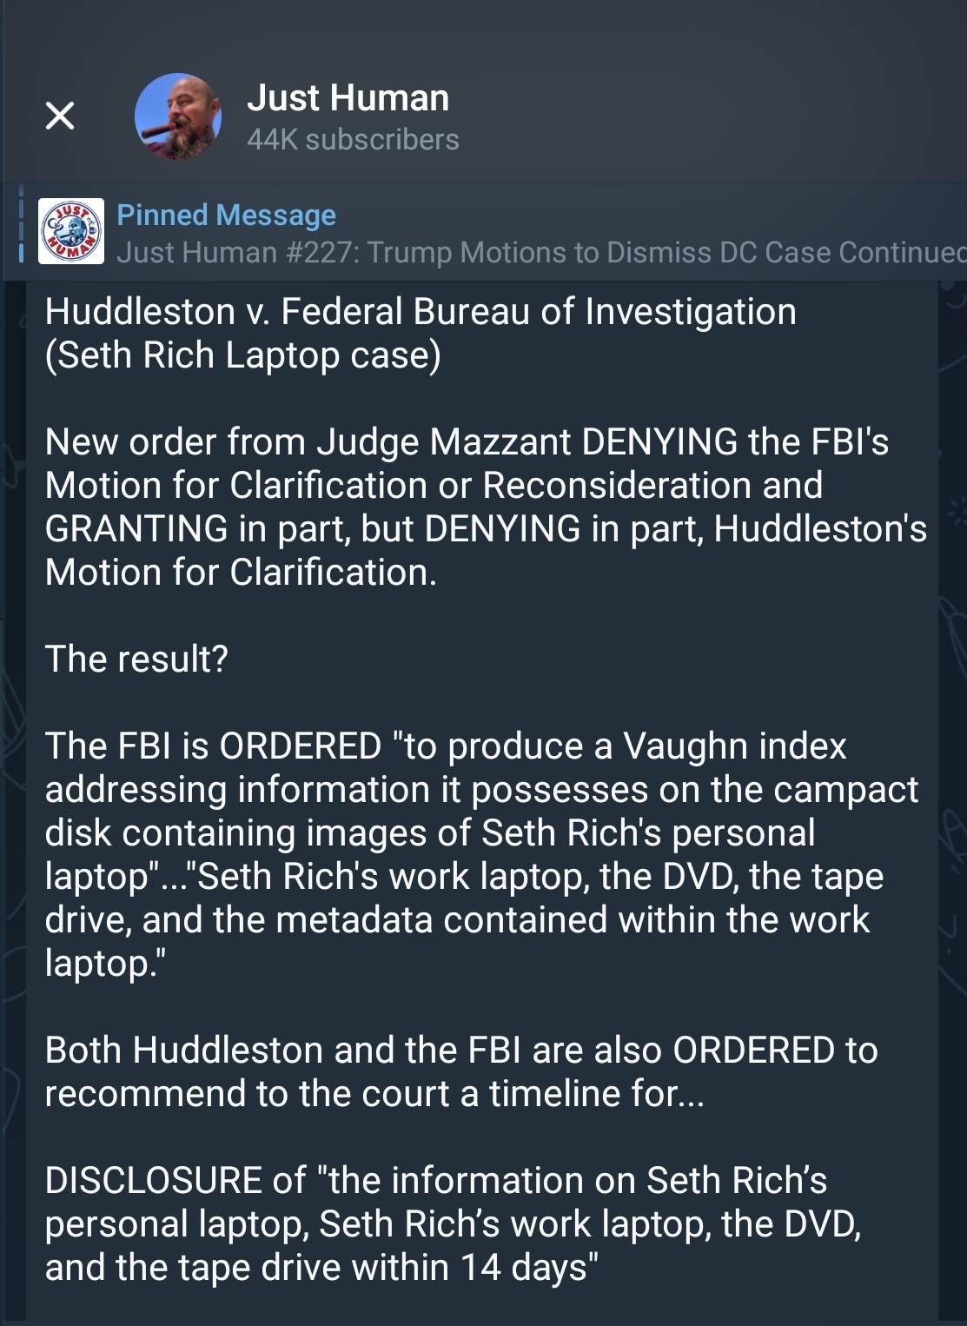Click the 44K subscribers count
967x1326 pixels.
(x=353, y=139)
